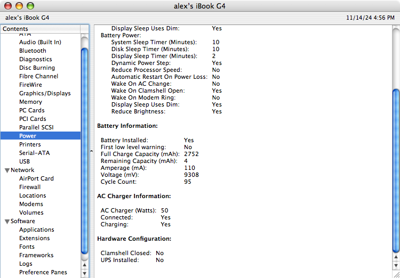
Task: Click the pane splitter handle dot
Action: (91, 151)
